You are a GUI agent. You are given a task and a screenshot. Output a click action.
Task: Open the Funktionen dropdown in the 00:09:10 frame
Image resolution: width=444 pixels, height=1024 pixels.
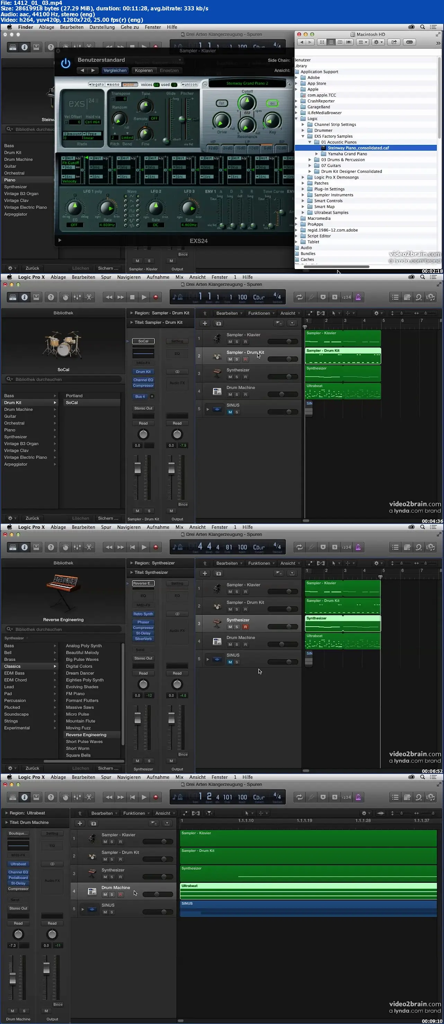click(x=136, y=813)
